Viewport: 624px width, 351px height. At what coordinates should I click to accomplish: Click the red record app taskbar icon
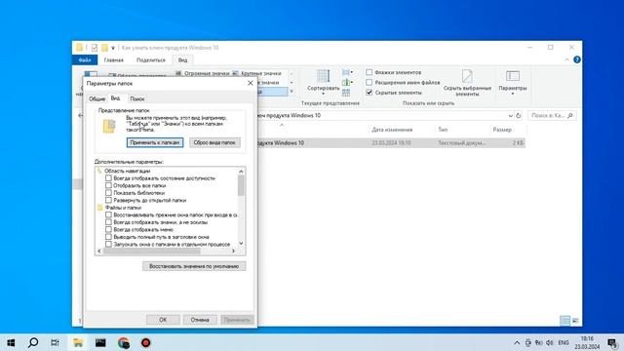pos(146,342)
